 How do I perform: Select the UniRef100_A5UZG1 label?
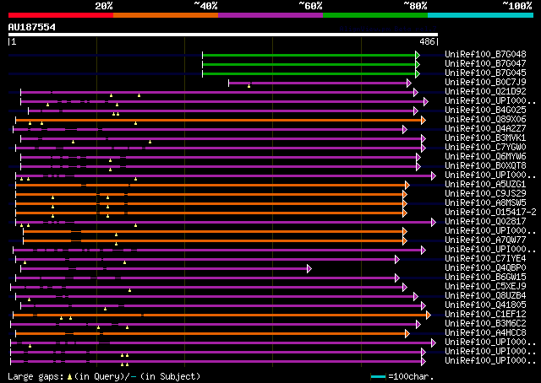485,184
